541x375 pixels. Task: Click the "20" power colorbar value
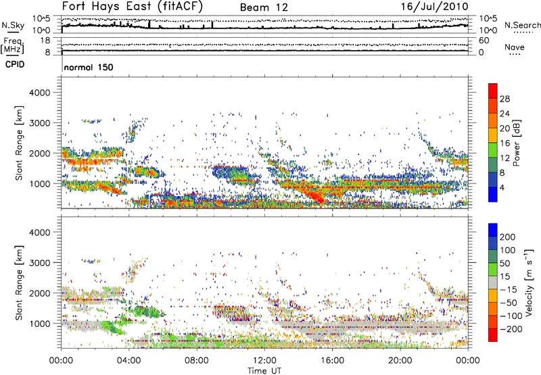[x=504, y=129]
